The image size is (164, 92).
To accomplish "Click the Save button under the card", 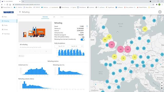I will tap(21, 56).
